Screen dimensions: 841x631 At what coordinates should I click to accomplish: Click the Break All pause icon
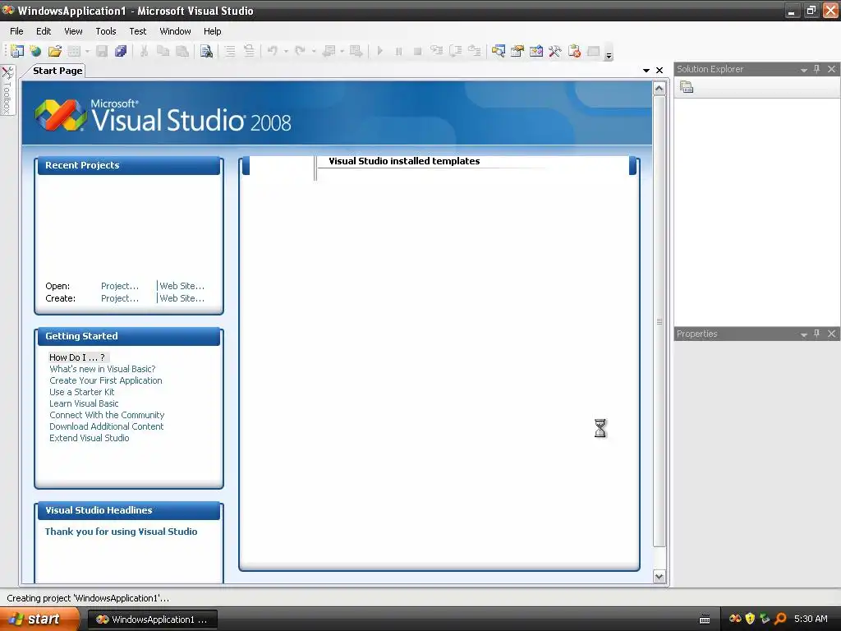398,51
